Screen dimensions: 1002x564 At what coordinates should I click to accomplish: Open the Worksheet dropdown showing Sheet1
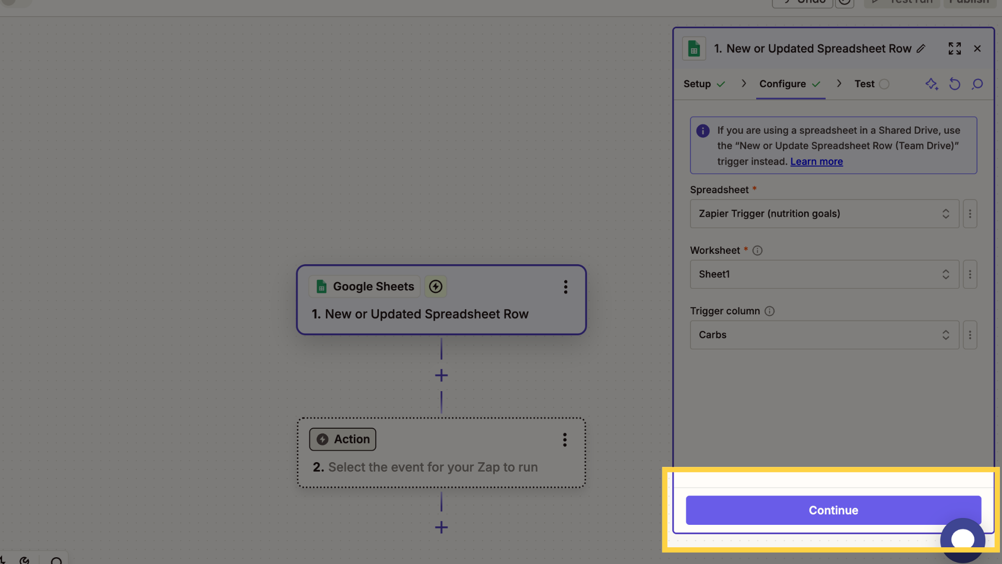click(825, 274)
